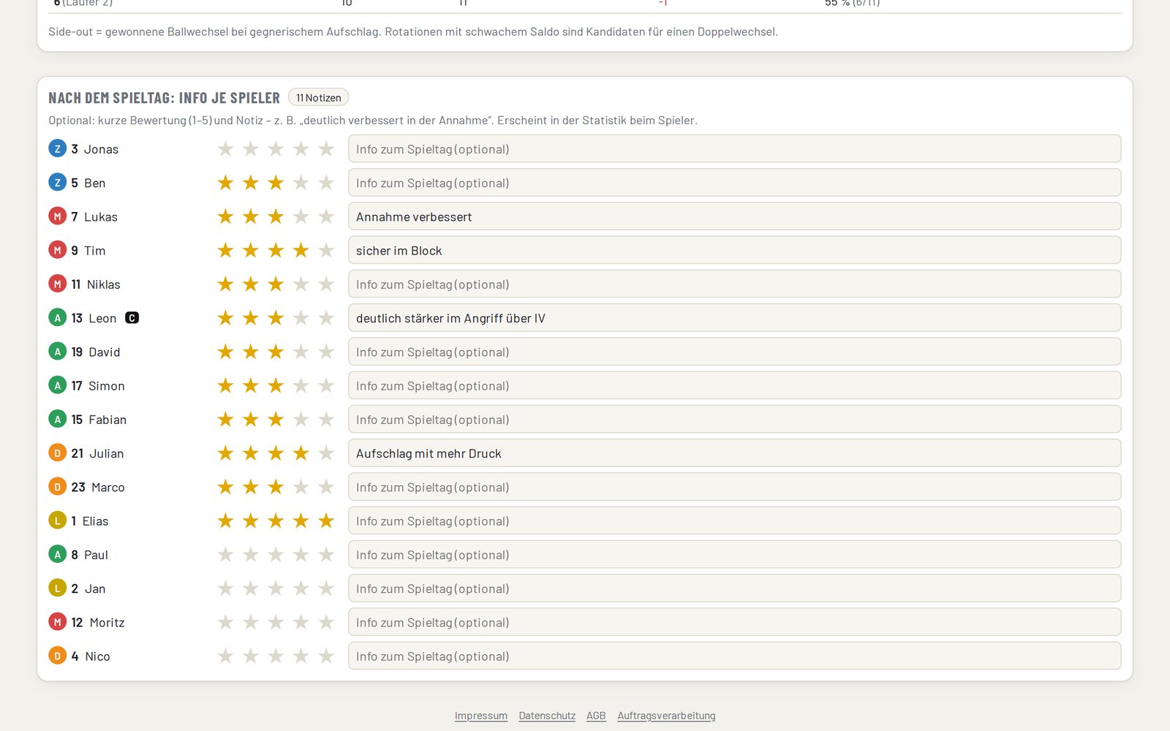Image resolution: width=1170 pixels, height=731 pixels.
Task: Focus the note field for Jonas
Action: click(734, 149)
